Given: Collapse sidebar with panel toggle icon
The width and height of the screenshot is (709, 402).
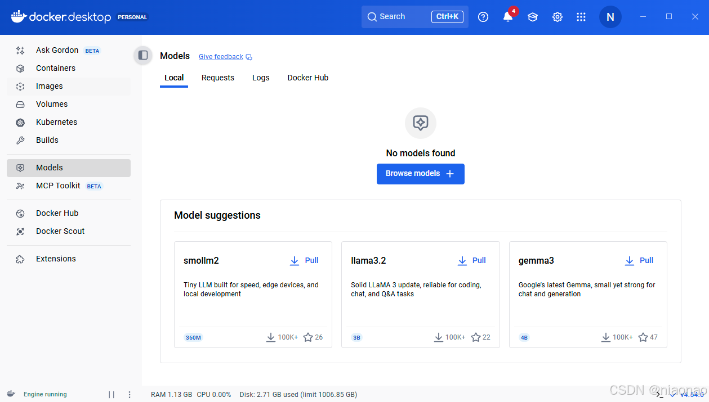Looking at the screenshot, I should 143,55.
